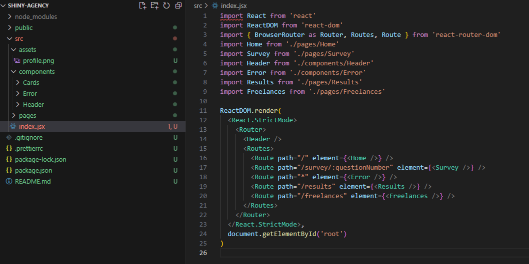Screen dimensions: 529x264
Task: Click the New Folder icon in explorer header
Action: [x=154, y=5]
